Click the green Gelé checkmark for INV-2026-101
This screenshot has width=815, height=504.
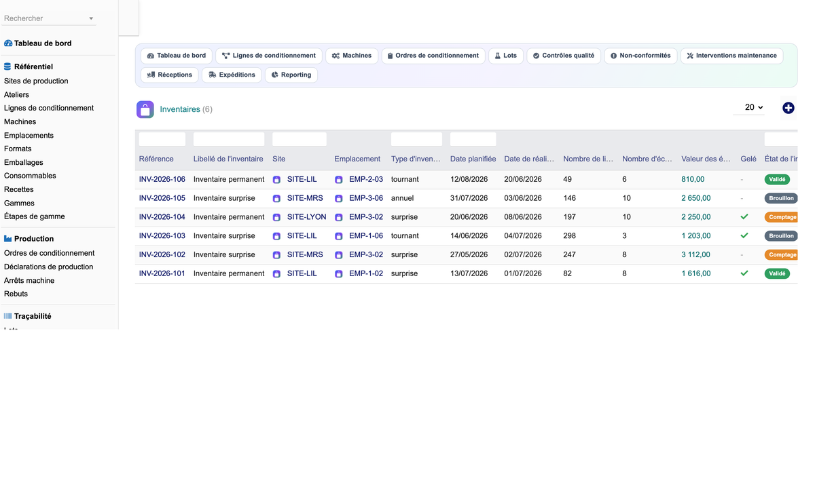[x=744, y=273]
